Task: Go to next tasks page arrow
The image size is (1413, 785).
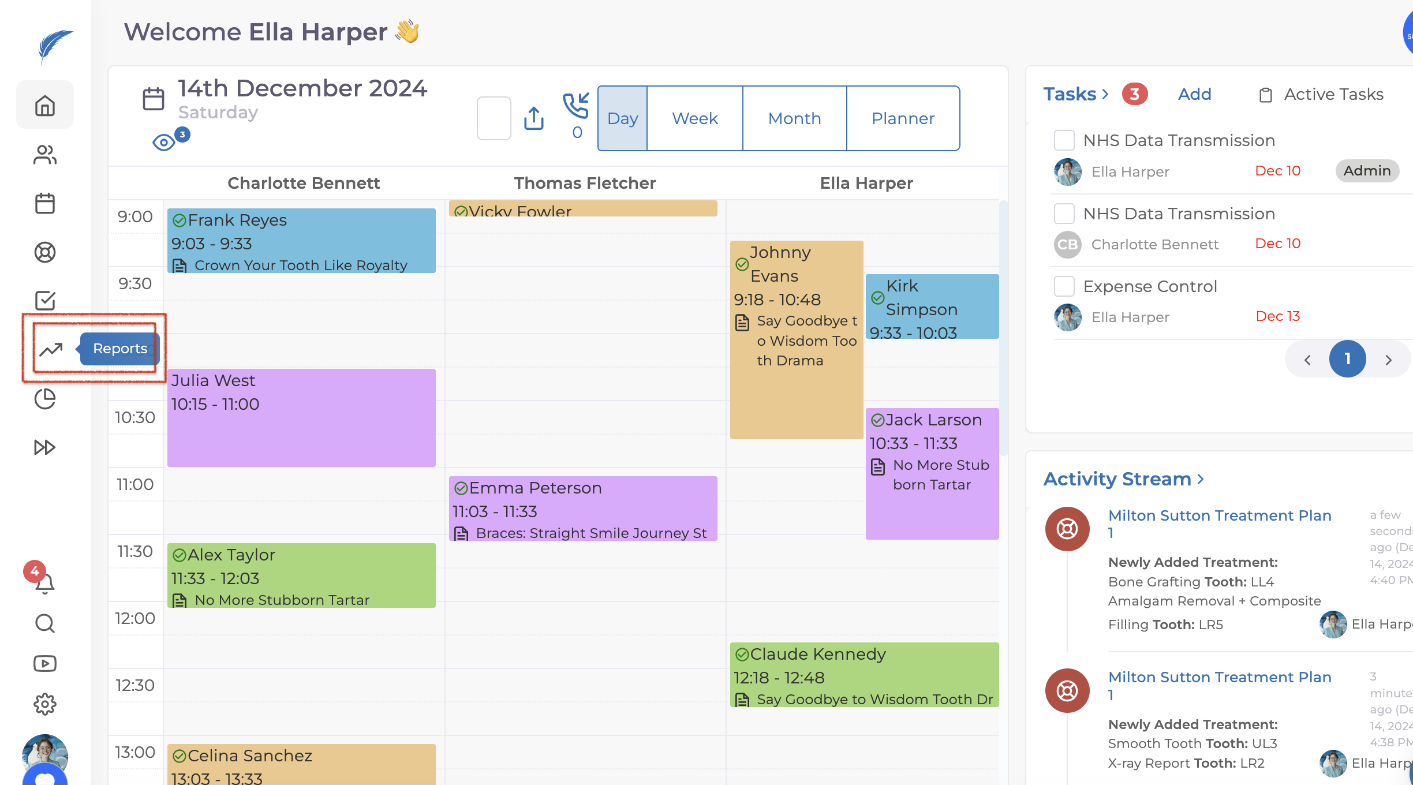Action: (x=1389, y=360)
